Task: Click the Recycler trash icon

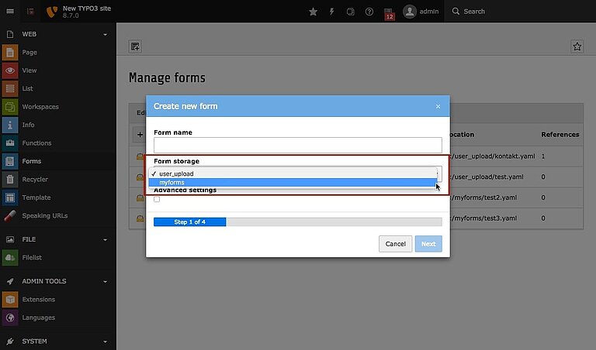Action: pos(10,180)
